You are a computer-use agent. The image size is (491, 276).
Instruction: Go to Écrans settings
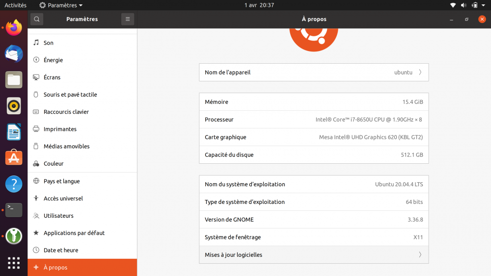[x=82, y=77]
